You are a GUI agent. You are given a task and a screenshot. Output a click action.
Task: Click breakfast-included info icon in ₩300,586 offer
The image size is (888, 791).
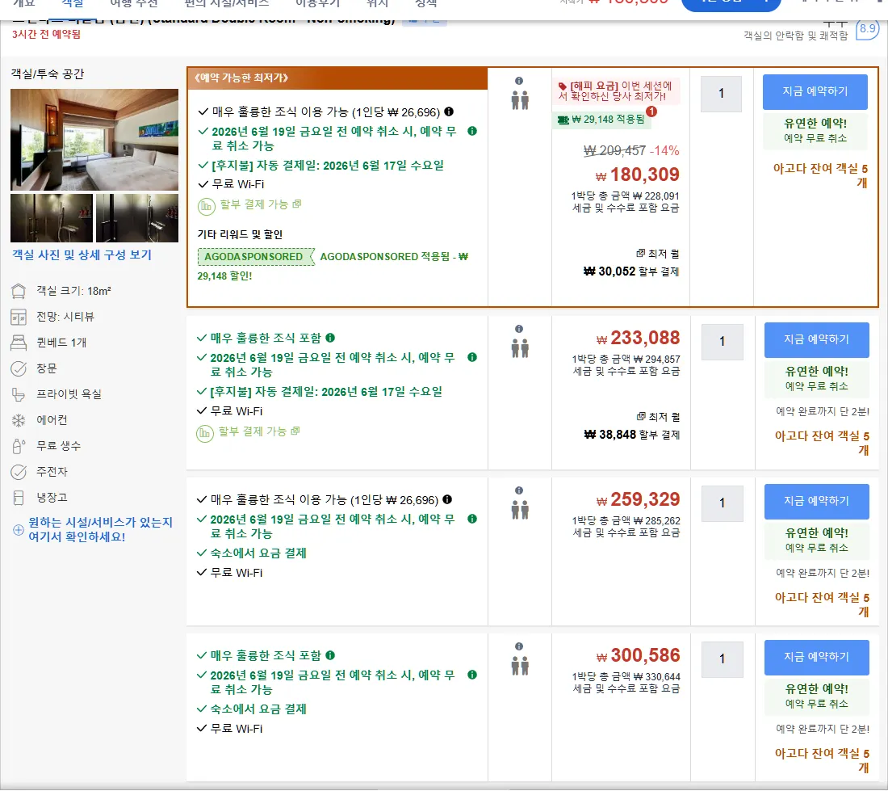click(x=330, y=655)
